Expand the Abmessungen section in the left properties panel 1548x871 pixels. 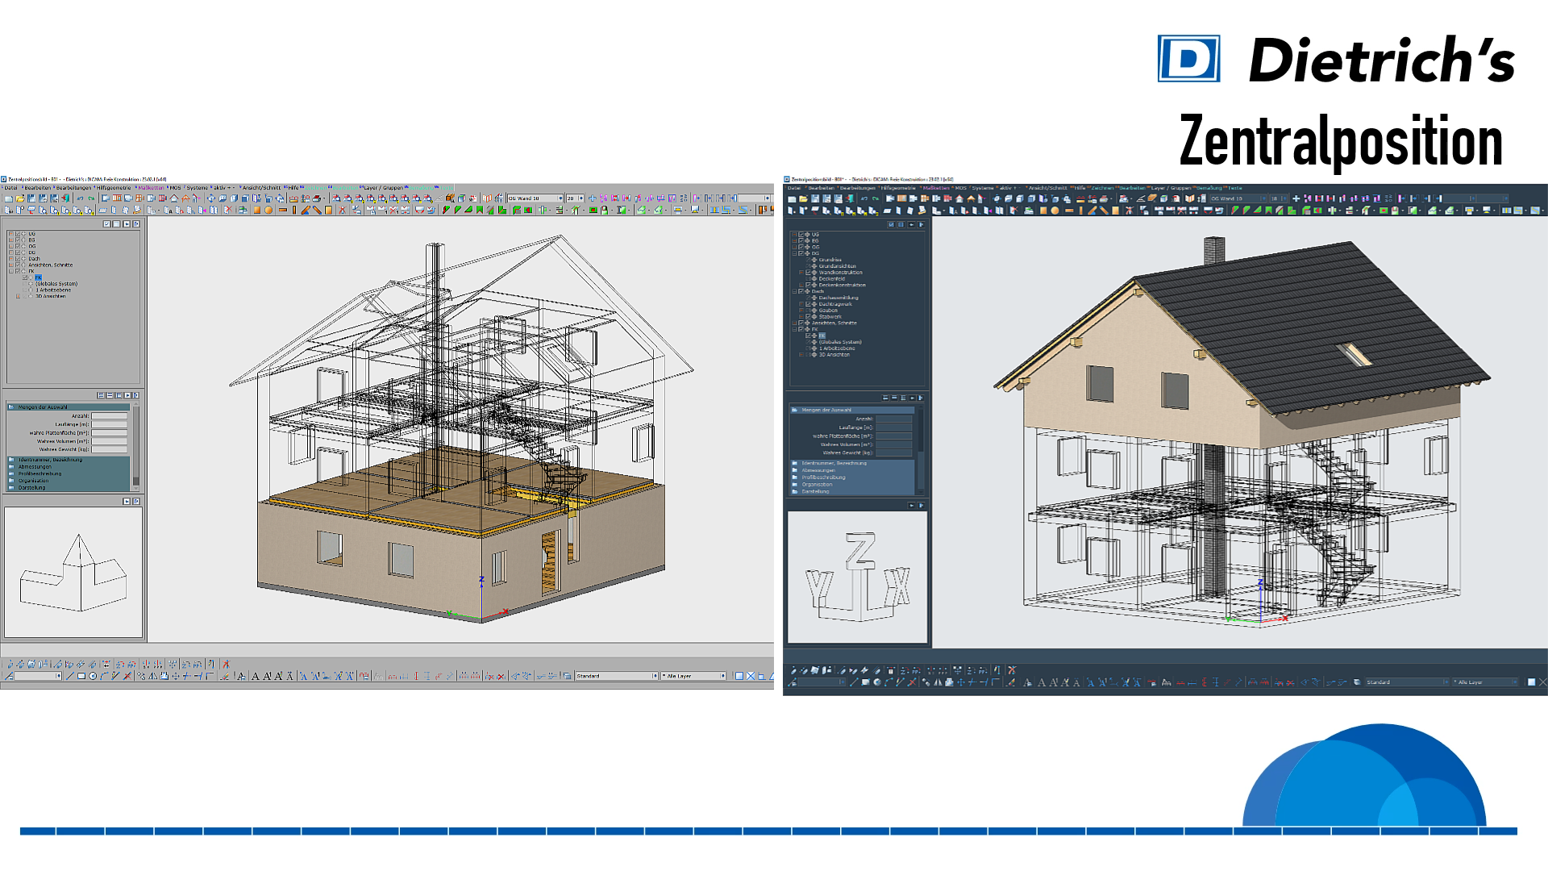pos(69,467)
